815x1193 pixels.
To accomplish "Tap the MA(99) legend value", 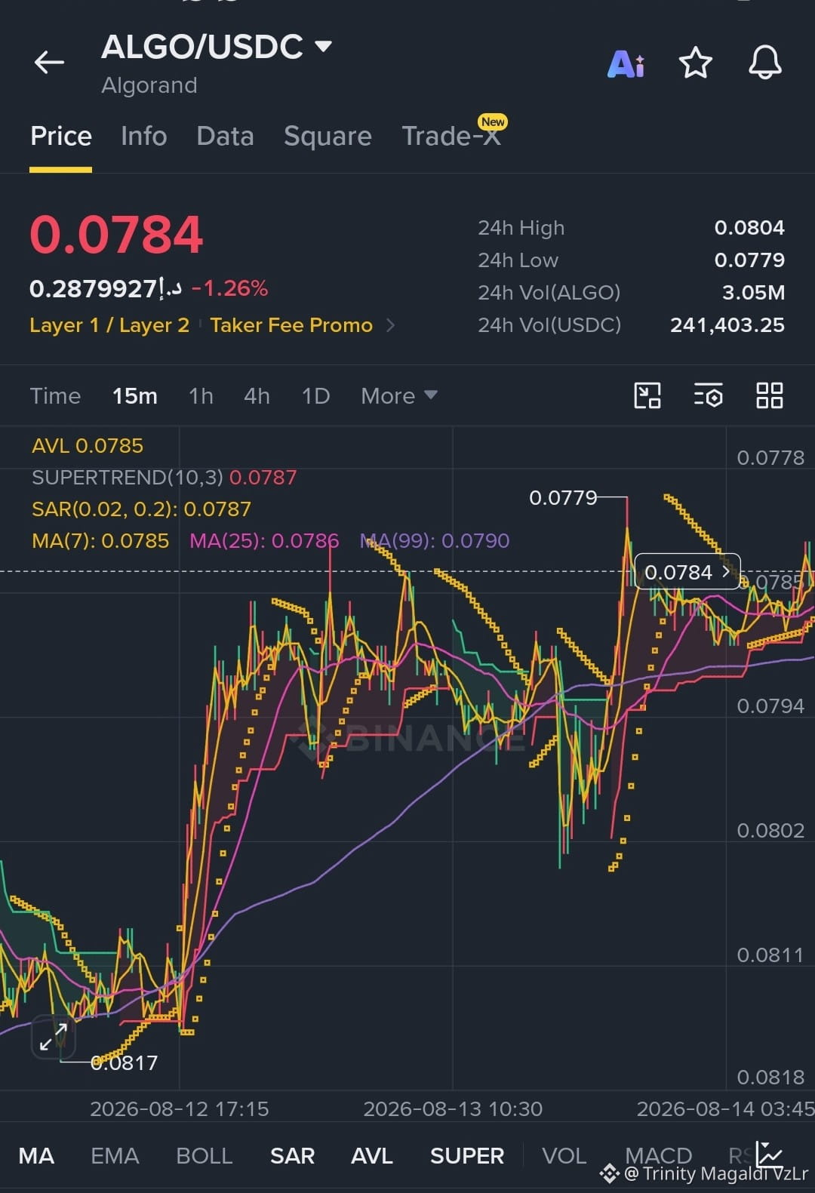I will (435, 540).
